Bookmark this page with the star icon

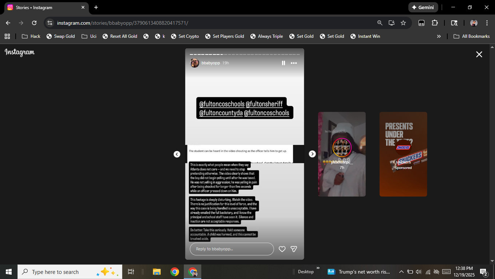pyautogui.click(x=403, y=23)
